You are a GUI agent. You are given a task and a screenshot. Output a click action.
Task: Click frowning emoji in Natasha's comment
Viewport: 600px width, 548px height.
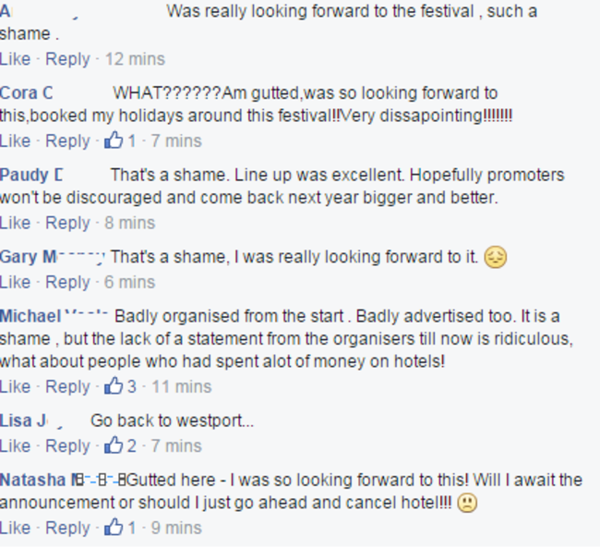(468, 504)
